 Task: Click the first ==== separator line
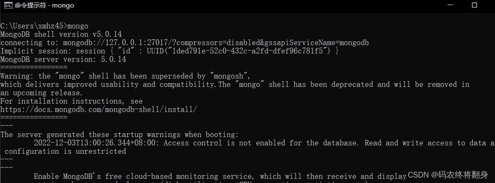34,67
